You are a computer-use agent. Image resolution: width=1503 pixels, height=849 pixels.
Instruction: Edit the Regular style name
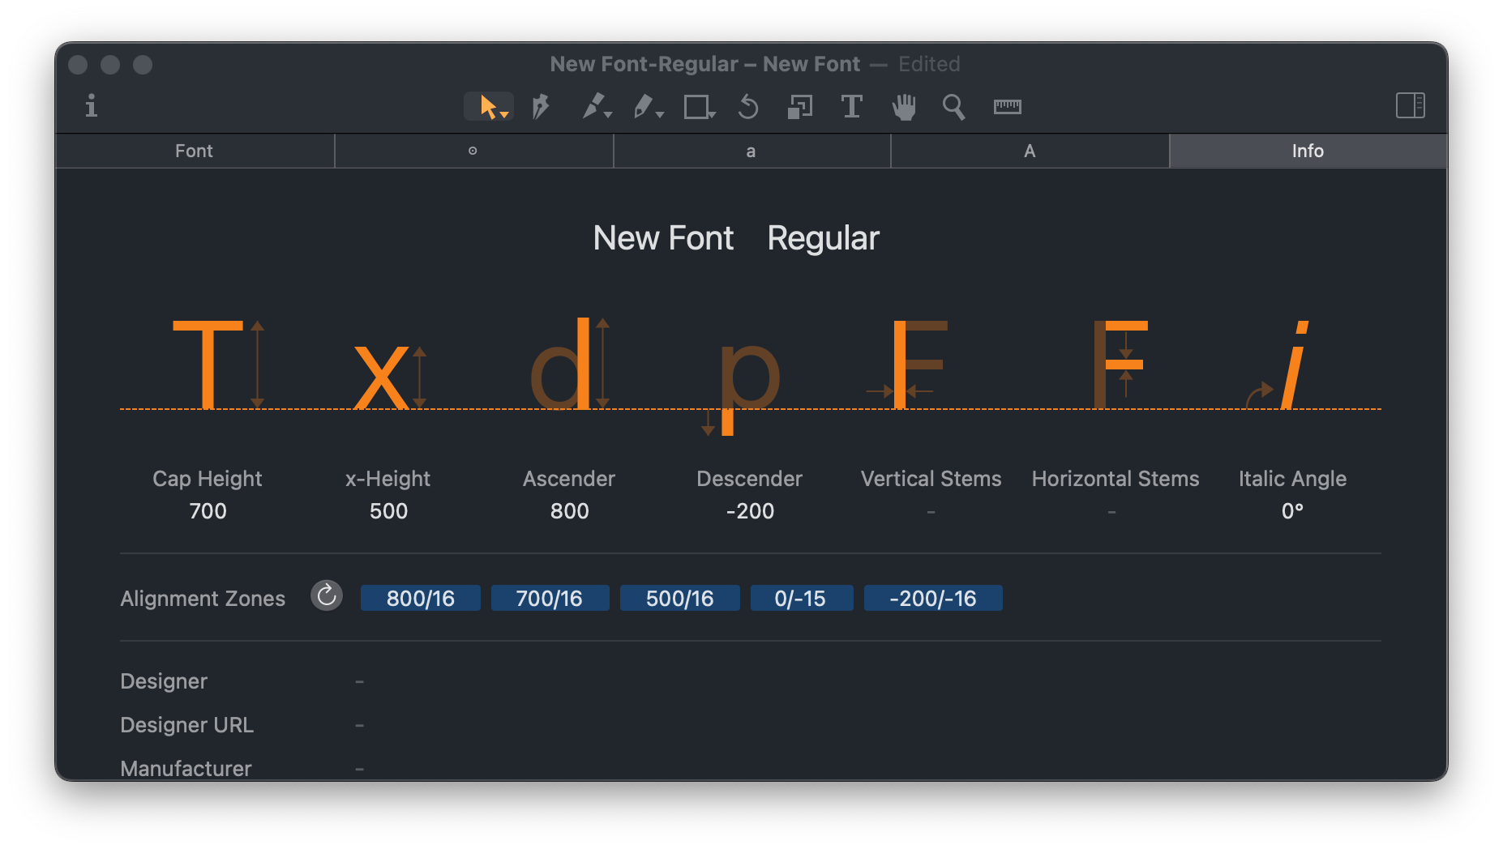tap(823, 238)
